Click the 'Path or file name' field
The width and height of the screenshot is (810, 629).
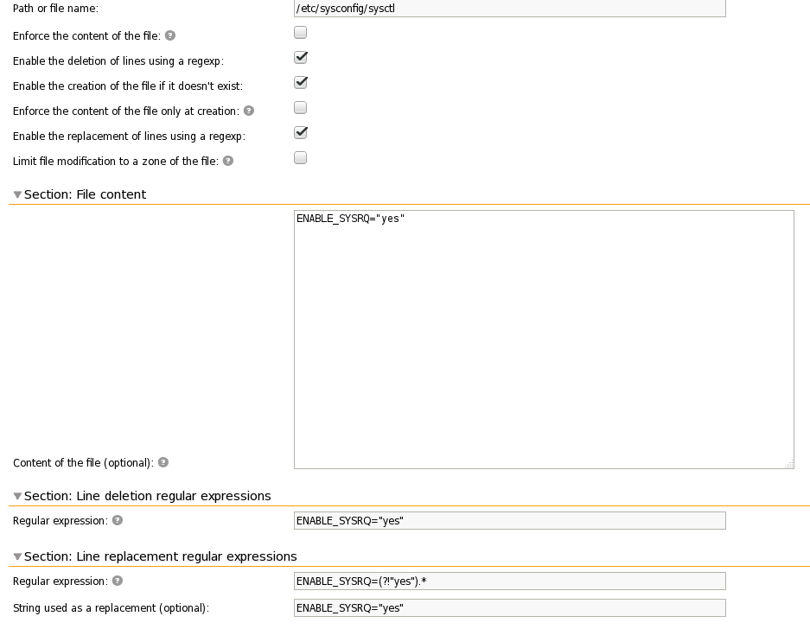[509, 9]
